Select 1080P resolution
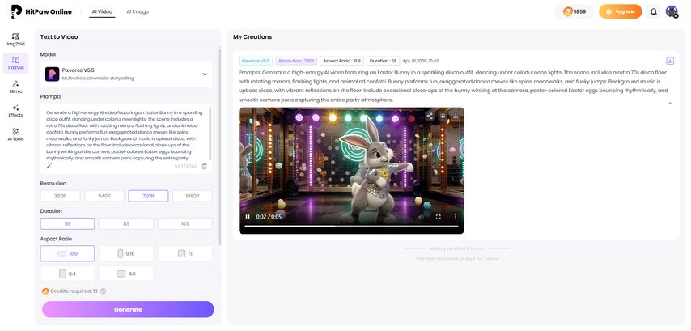This screenshot has height=331, width=691. 192,196
